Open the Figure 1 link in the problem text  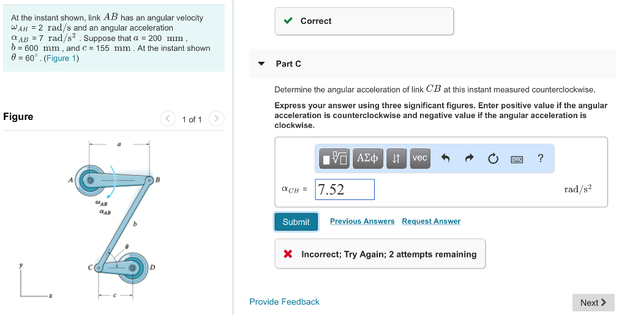[x=61, y=58]
